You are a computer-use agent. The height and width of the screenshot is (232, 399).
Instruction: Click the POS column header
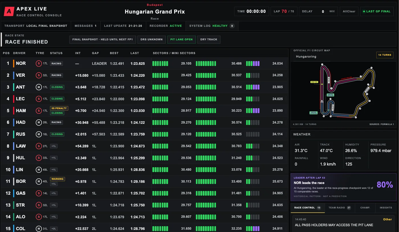6,53
